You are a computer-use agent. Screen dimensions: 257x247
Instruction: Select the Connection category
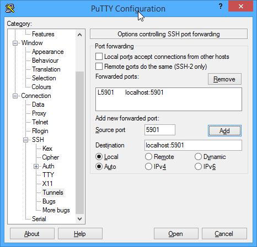point(36,96)
